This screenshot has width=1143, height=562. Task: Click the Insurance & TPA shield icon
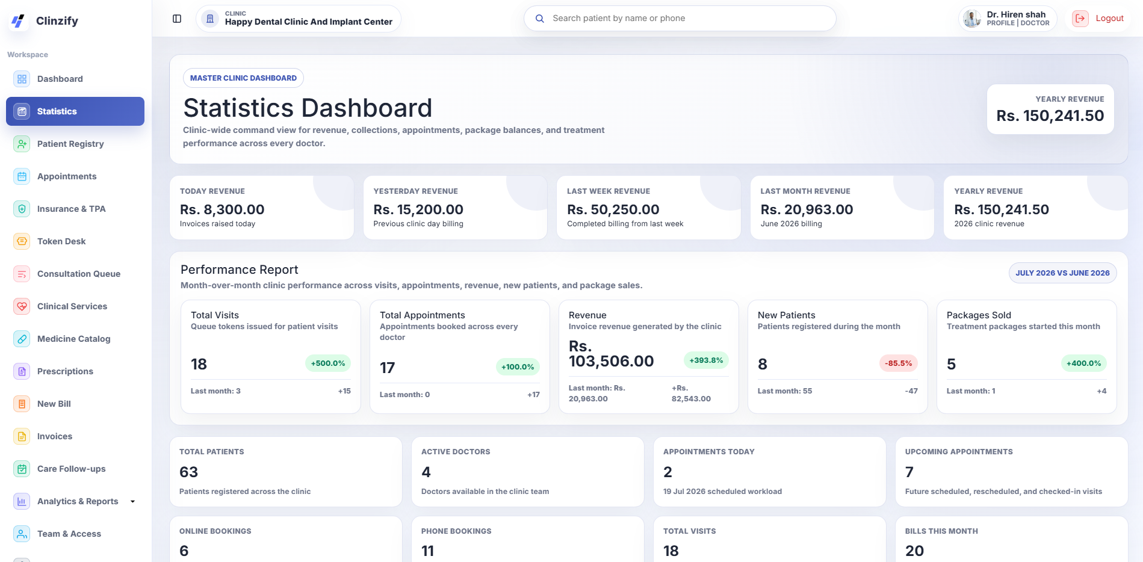pos(22,209)
